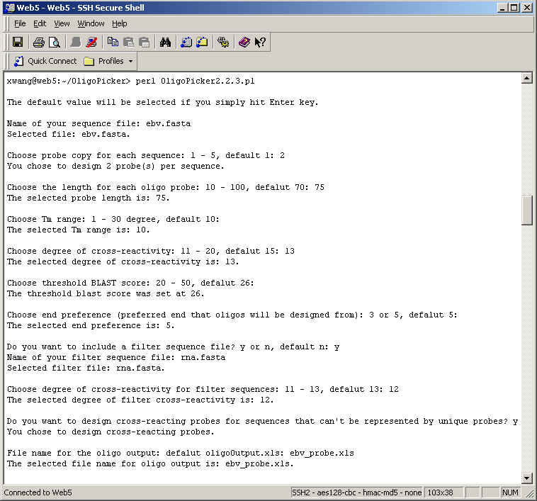Click the Paste toolbar icon
537x501 pixels.
[x=129, y=42]
